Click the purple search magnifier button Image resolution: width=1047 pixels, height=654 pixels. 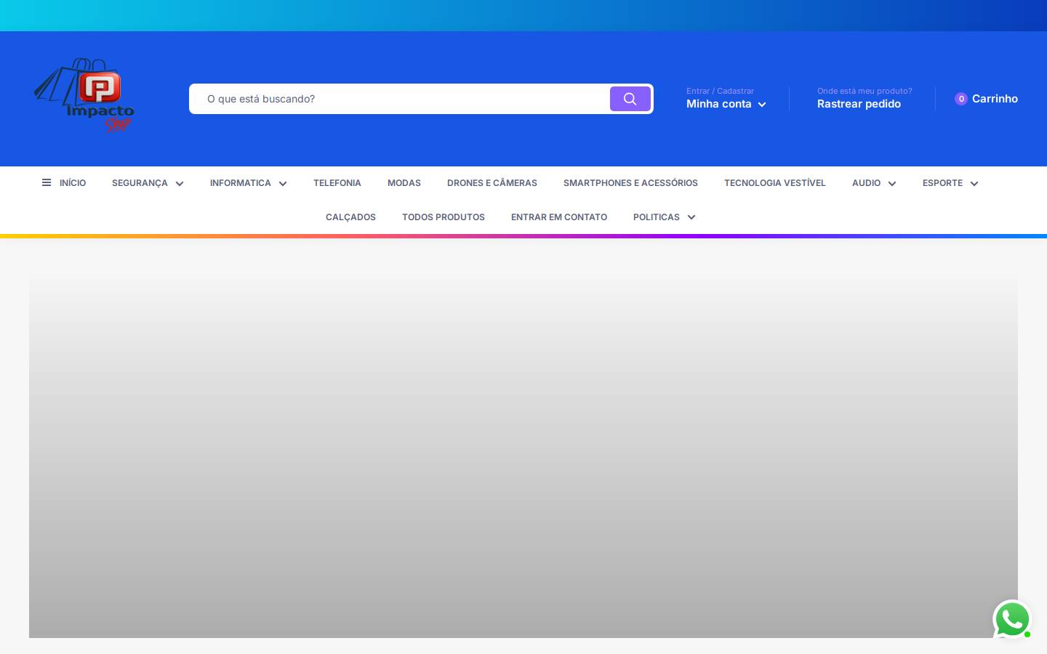click(630, 99)
